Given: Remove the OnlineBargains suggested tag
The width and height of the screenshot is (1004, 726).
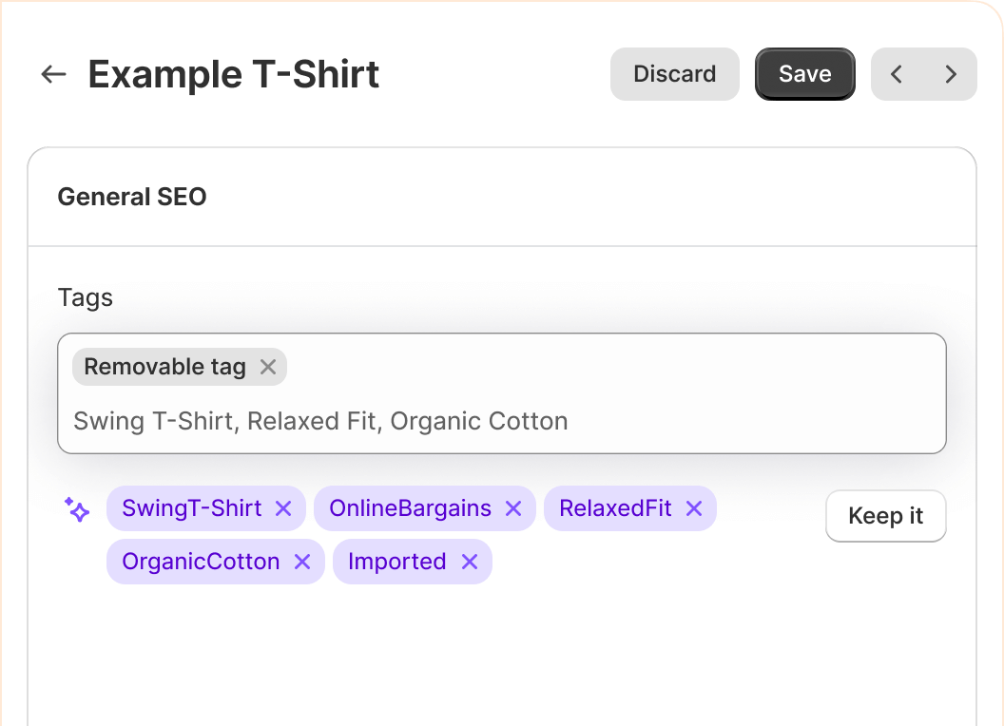Looking at the screenshot, I should tap(513, 508).
